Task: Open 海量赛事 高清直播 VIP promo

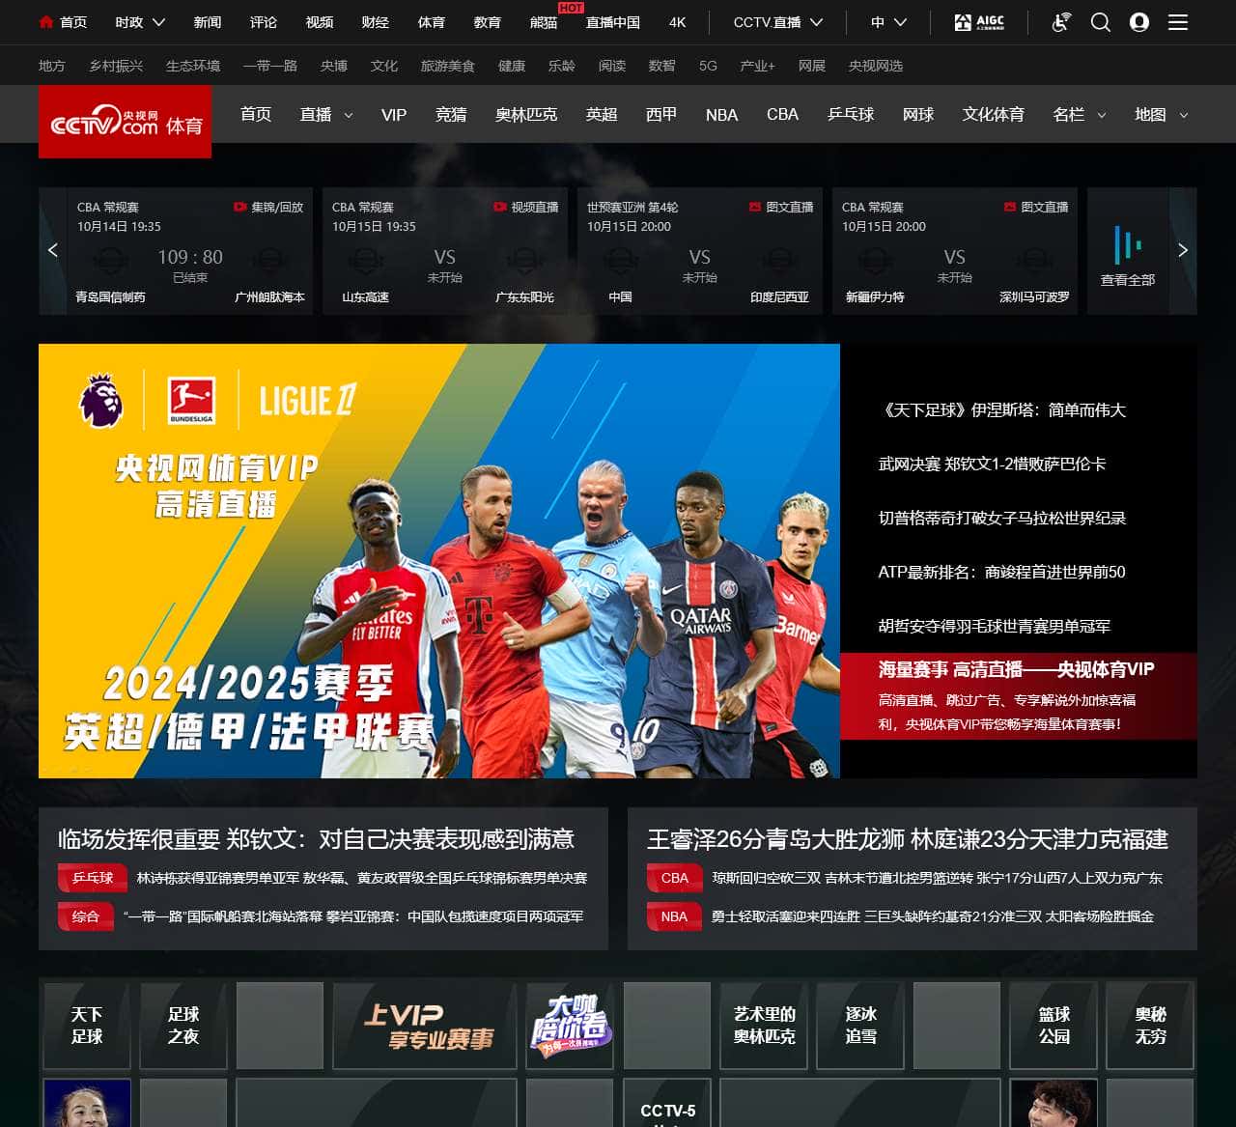Action: [1019, 695]
